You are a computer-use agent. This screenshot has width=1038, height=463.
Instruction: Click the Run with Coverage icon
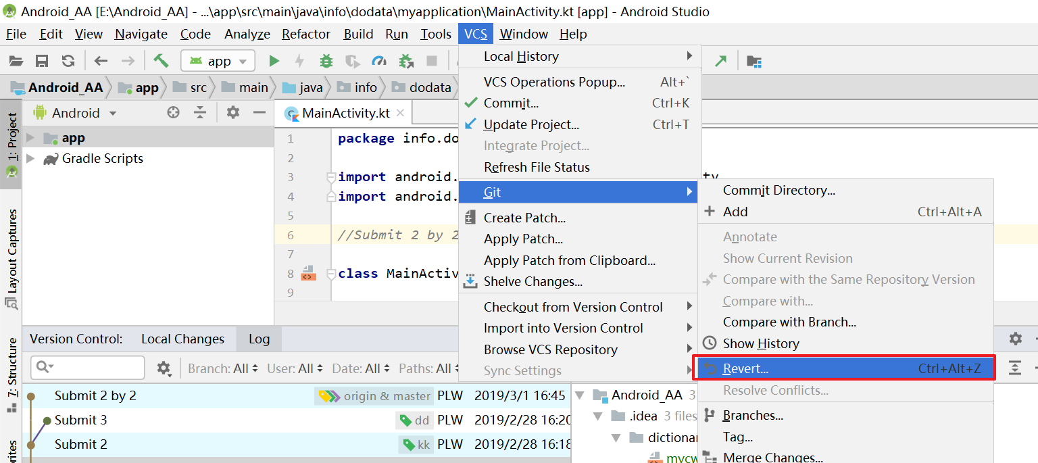pos(352,62)
